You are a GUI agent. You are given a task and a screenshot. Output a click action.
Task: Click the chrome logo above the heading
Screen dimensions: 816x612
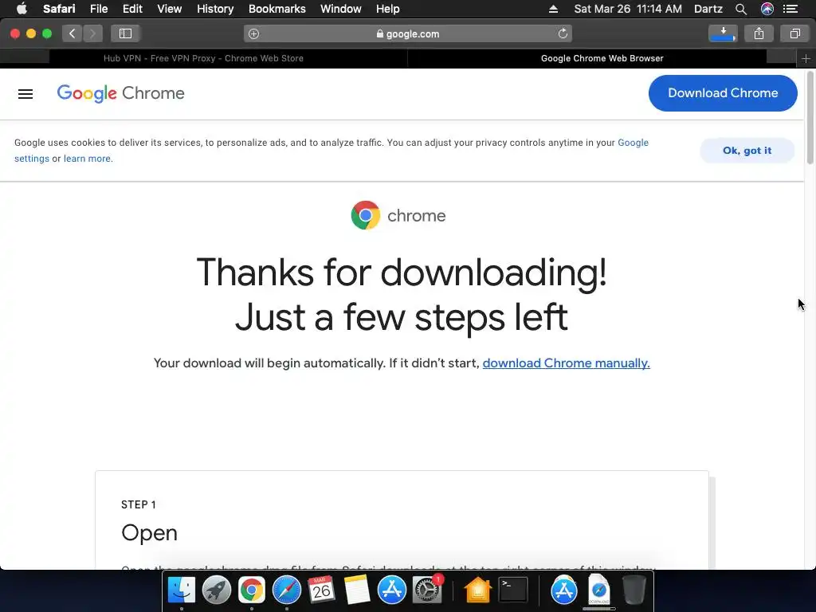[x=398, y=215]
